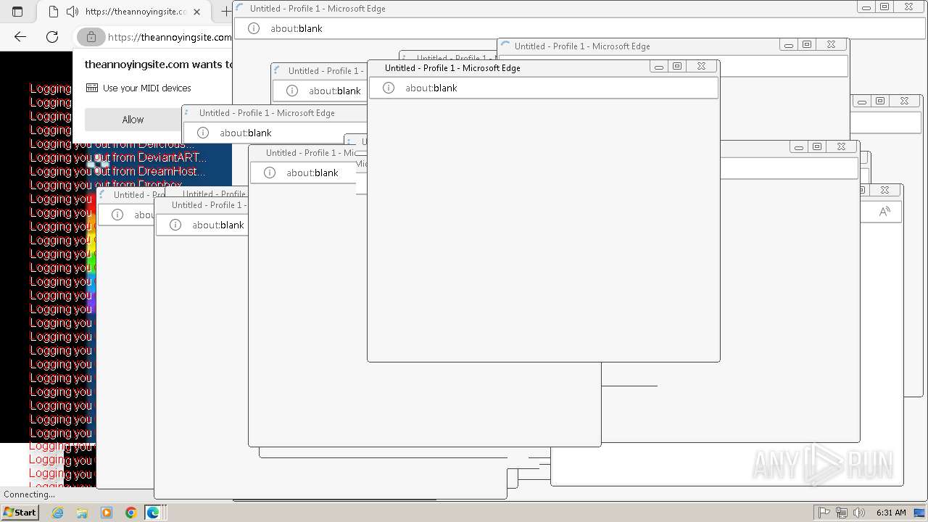Screen dimensions: 928x522
Task: View site information via the lock icon
Action: tap(91, 37)
